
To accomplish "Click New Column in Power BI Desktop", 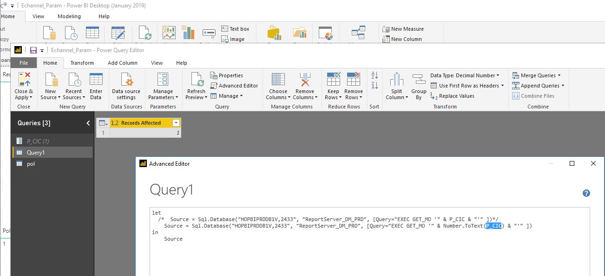I will pyautogui.click(x=402, y=39).
